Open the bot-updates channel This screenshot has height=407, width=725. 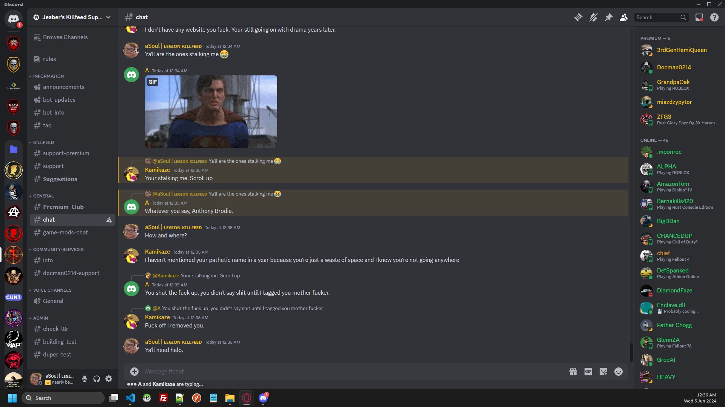point(72,100)
